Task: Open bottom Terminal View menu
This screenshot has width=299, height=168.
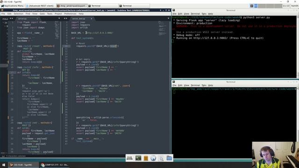Action: pos(186,85)
